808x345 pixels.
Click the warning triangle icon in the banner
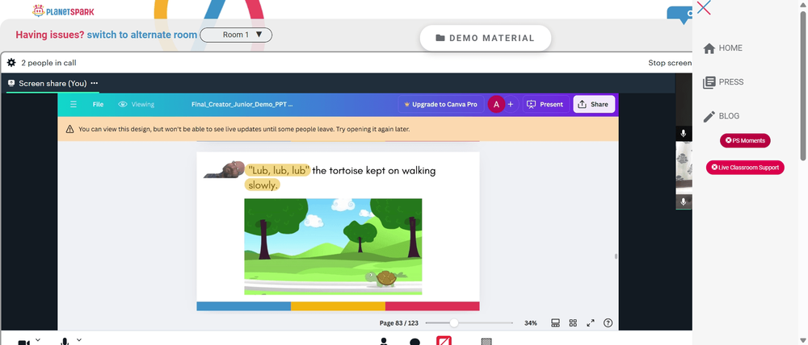tap(70, 129)
